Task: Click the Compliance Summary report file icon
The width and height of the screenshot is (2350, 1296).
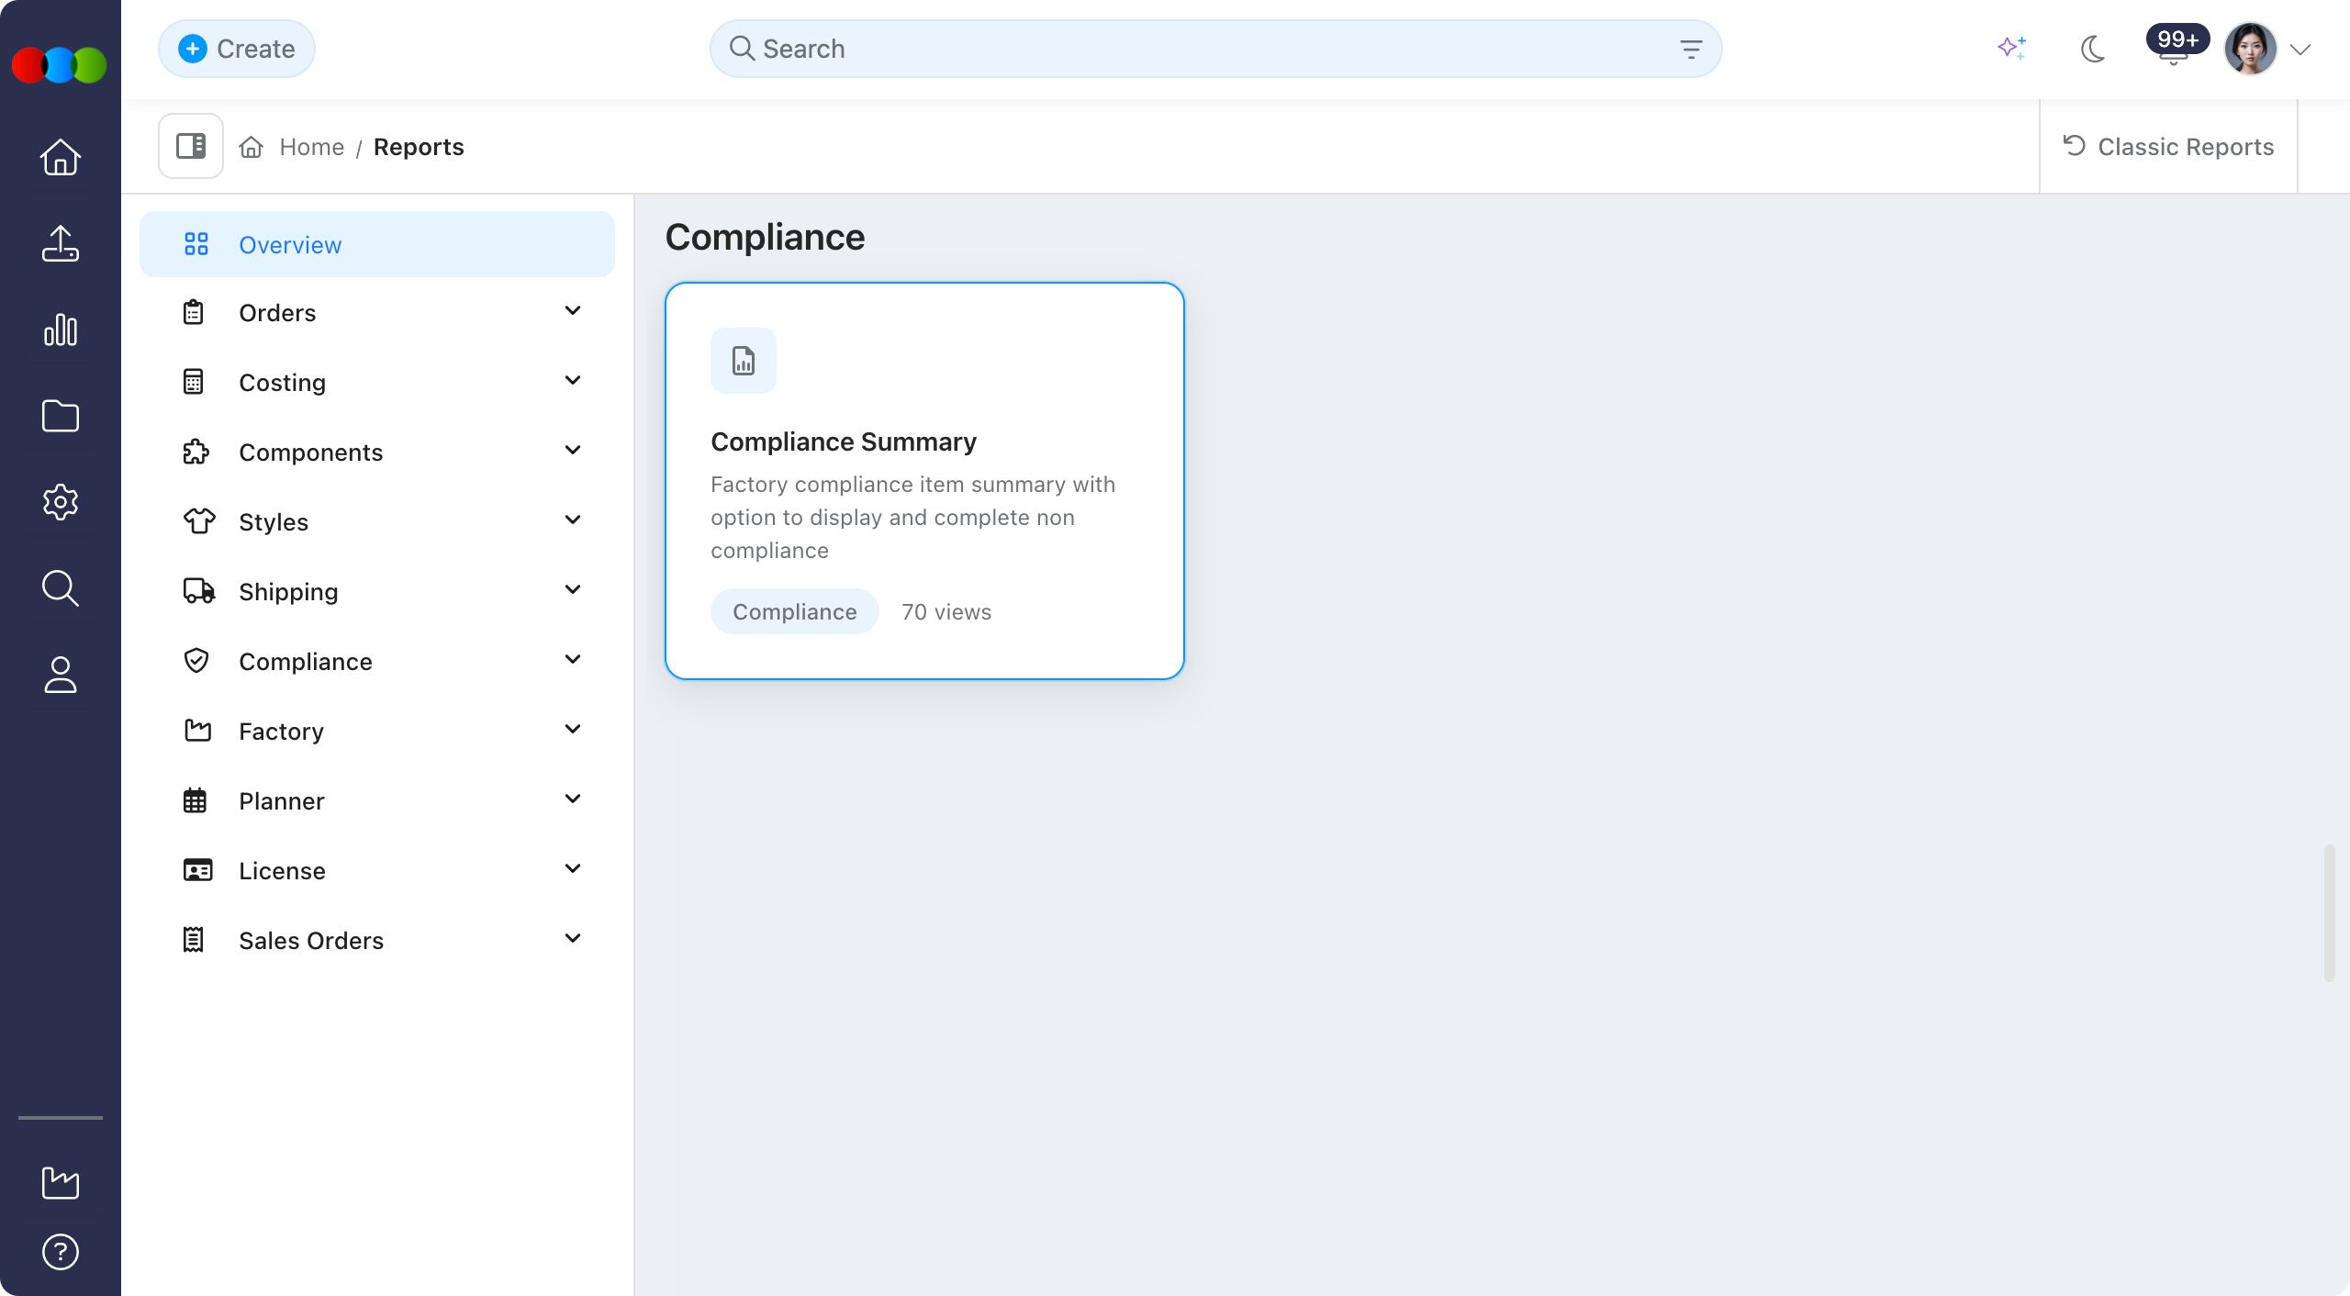Action: pyautogui.click(x=744, y=361)
